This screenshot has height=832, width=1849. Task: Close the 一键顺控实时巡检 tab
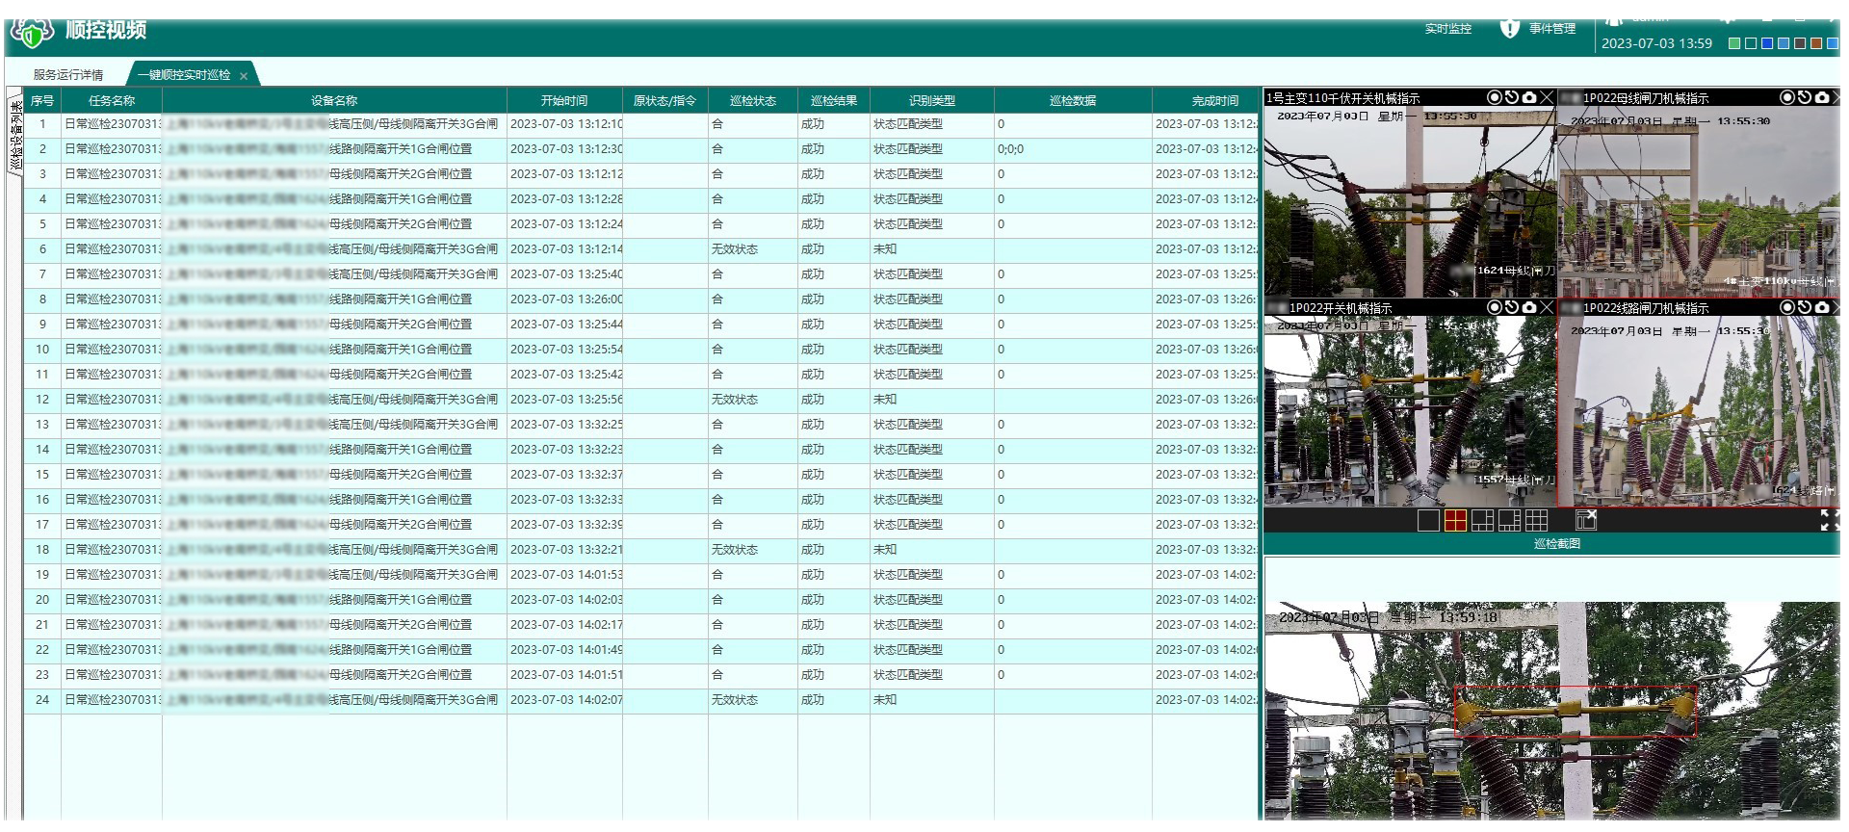point(244,75)
